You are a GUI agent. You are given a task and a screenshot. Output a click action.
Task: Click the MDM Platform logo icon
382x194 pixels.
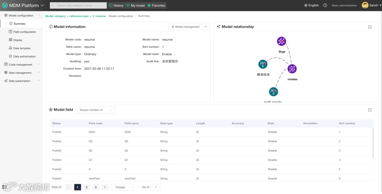coord(5,5)
